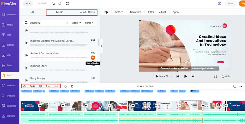Duplicate the selected timeline clip

coord(66,86)
